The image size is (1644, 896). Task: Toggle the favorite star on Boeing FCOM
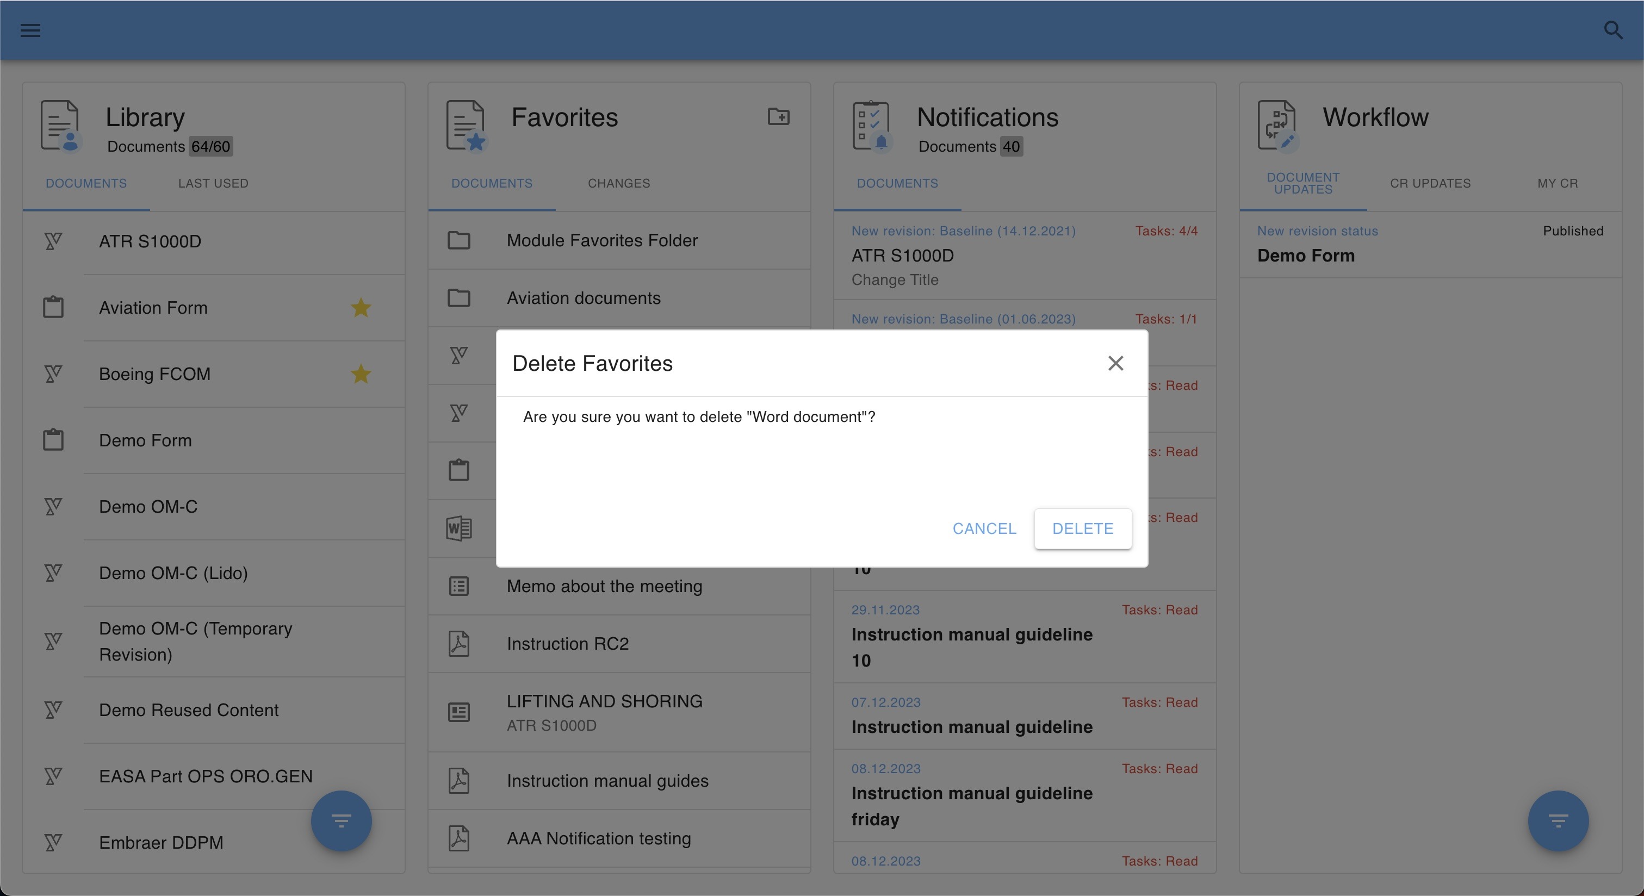361,374
